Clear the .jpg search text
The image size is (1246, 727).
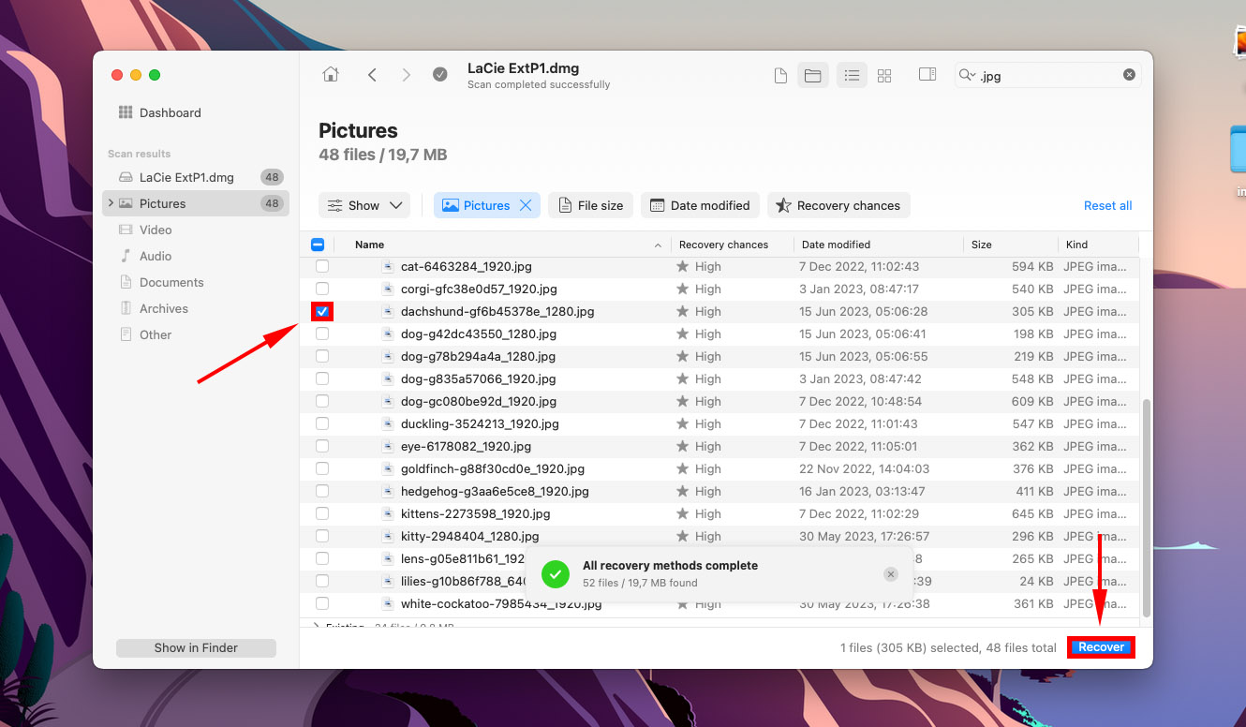click(x=1129, y=75)
